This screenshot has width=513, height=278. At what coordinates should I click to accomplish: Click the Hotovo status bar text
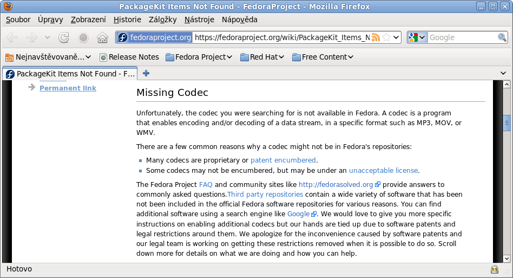pos(19,269)
